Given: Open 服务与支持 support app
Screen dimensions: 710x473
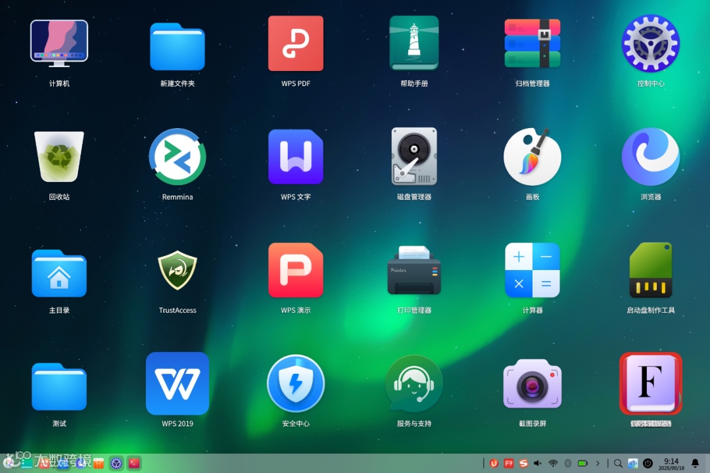Looking at the screenshot, I should click(x=414, y=384).
